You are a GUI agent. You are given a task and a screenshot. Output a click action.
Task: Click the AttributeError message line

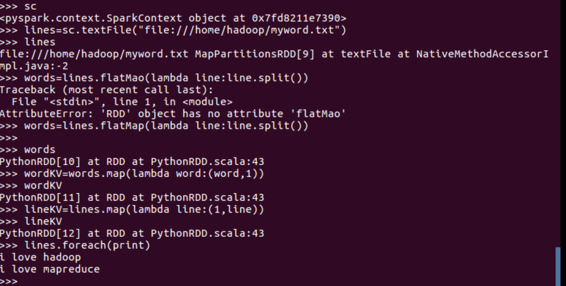click(173, 114)
